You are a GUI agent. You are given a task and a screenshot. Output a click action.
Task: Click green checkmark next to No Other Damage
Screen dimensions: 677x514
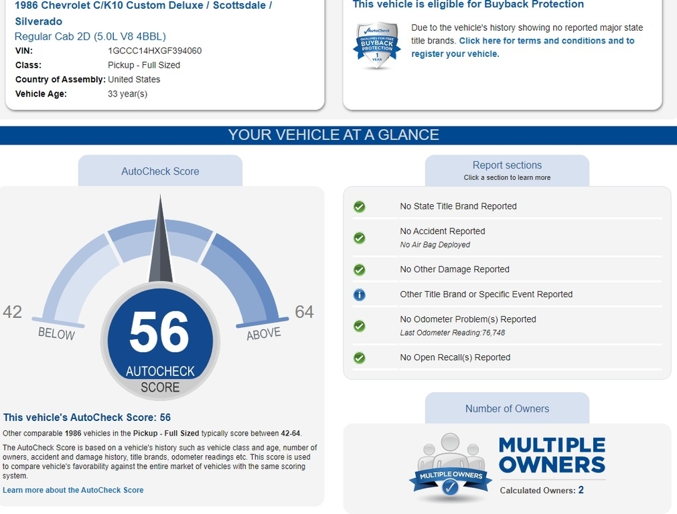(360, 270)
